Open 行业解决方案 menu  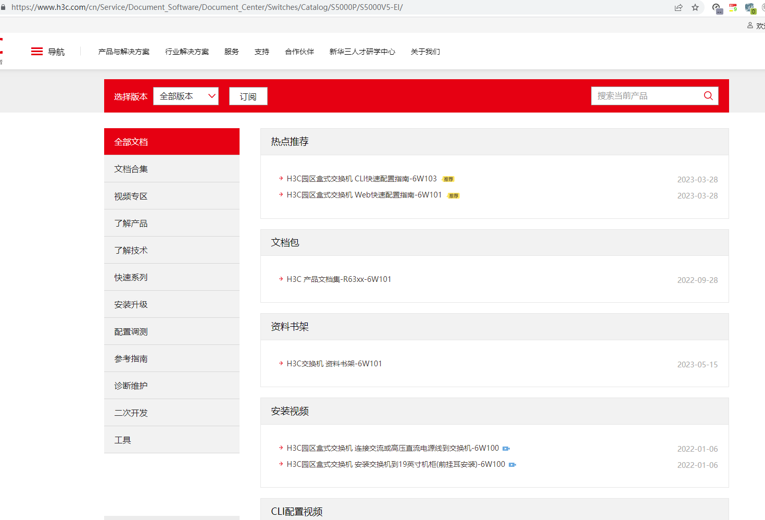click(187, 52)
